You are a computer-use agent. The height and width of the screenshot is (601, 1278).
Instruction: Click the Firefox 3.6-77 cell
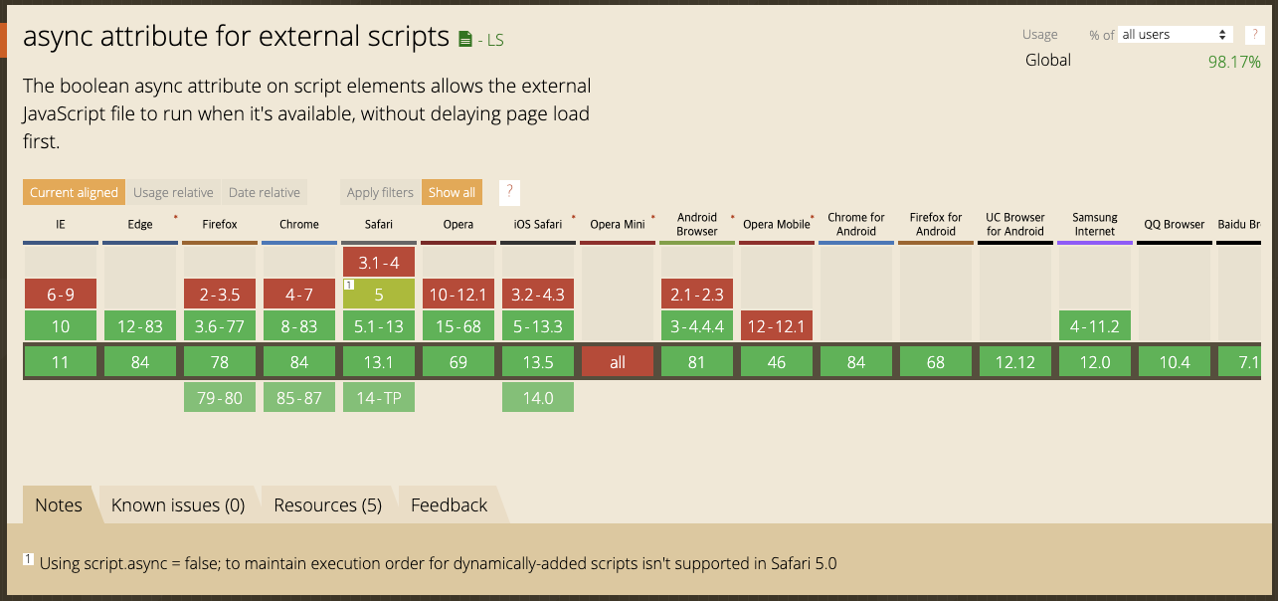220,326
